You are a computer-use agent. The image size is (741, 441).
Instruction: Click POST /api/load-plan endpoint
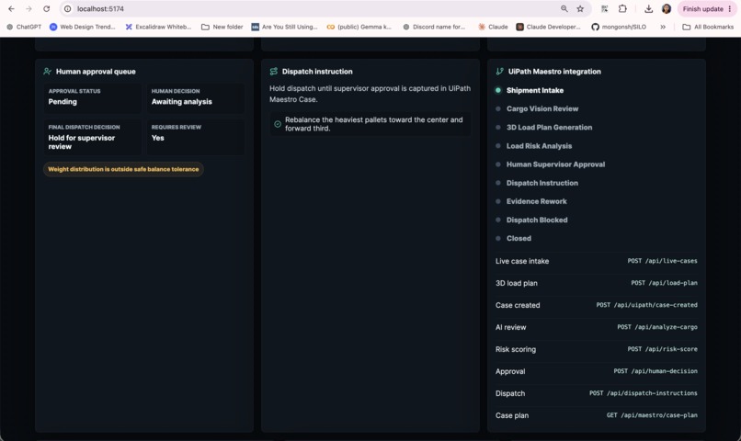pos(664,283)
